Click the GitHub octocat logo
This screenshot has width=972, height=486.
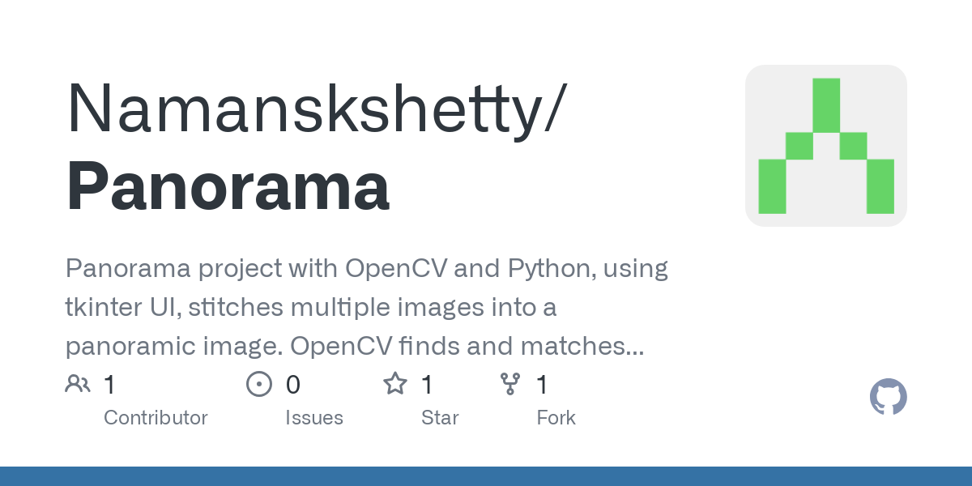point(889,397)
